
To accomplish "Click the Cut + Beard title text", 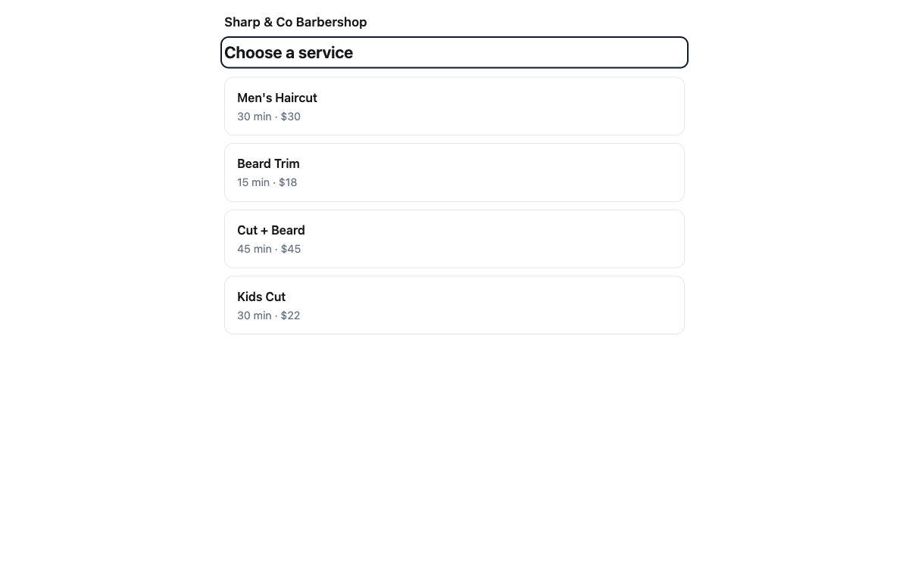I will tap(271, 230).
